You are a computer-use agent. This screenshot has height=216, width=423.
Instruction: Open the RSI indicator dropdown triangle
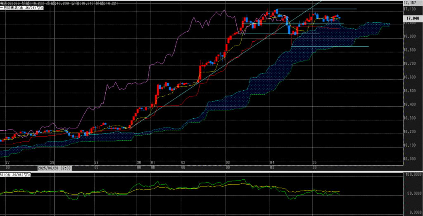tap(26, 175)
